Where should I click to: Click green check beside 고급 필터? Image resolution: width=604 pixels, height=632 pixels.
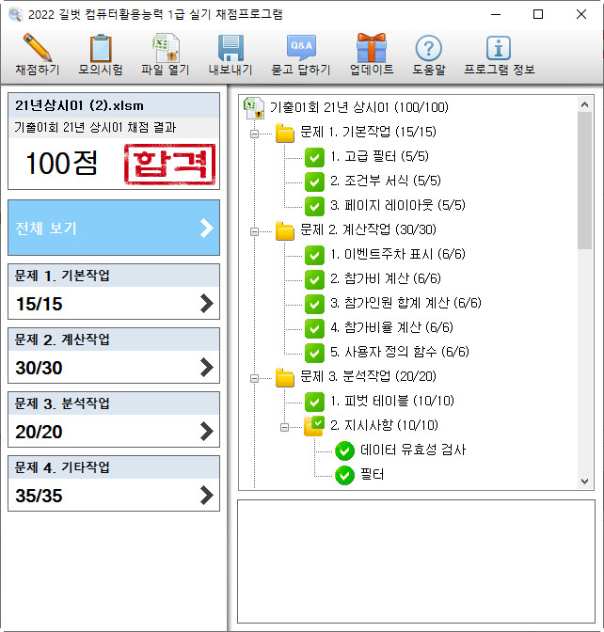(x=315, y=157)
